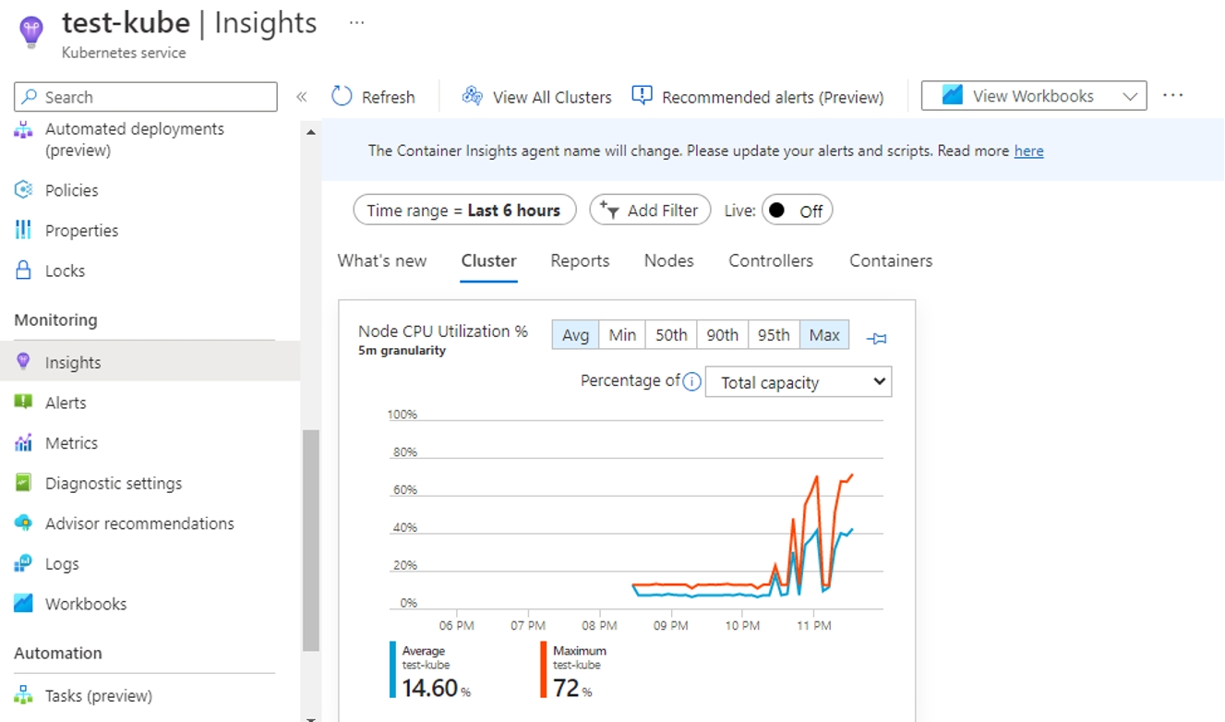Toggle the Max aggregation button
Viewport: 1225px width, 722px height.
pos(823,335)
